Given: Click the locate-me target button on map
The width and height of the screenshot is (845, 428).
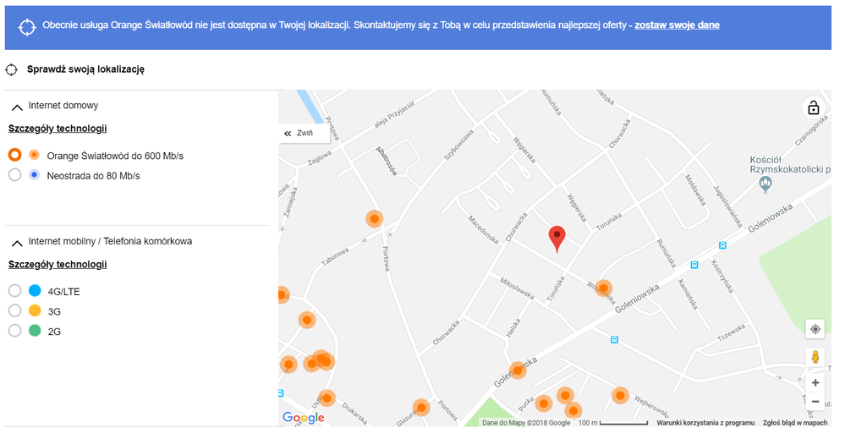Looking at the screenshot, I should coord(815,329).
